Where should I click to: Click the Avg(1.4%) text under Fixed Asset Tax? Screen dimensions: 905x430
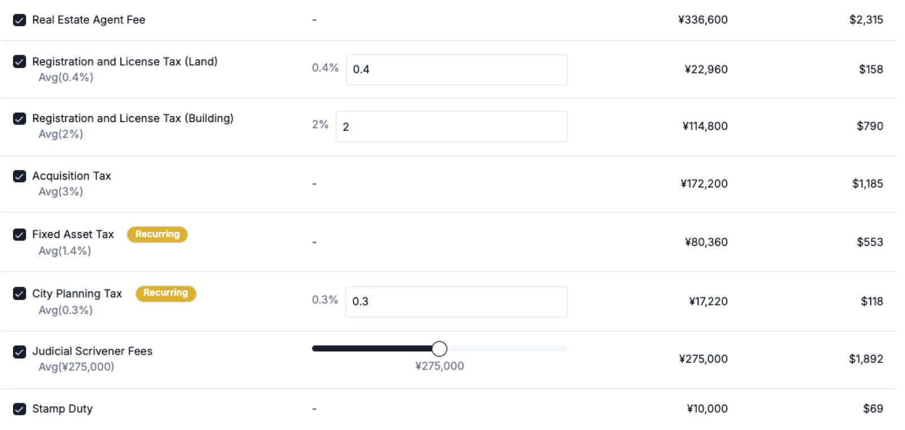64,251
